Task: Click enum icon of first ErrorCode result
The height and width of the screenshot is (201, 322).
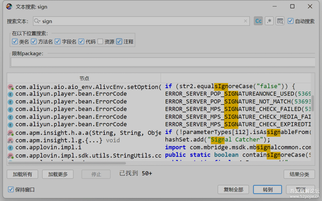Action: click(x=10, y=94)
